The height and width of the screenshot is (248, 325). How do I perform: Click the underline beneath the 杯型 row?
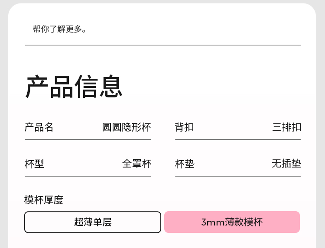[88, 176]
